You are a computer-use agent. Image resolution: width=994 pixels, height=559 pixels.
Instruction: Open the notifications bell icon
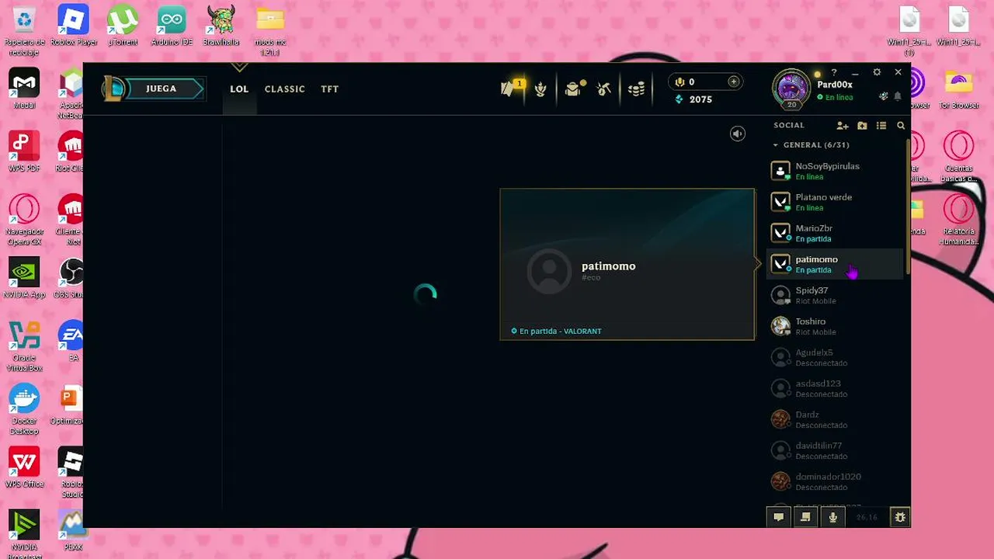tap(898, 96)
